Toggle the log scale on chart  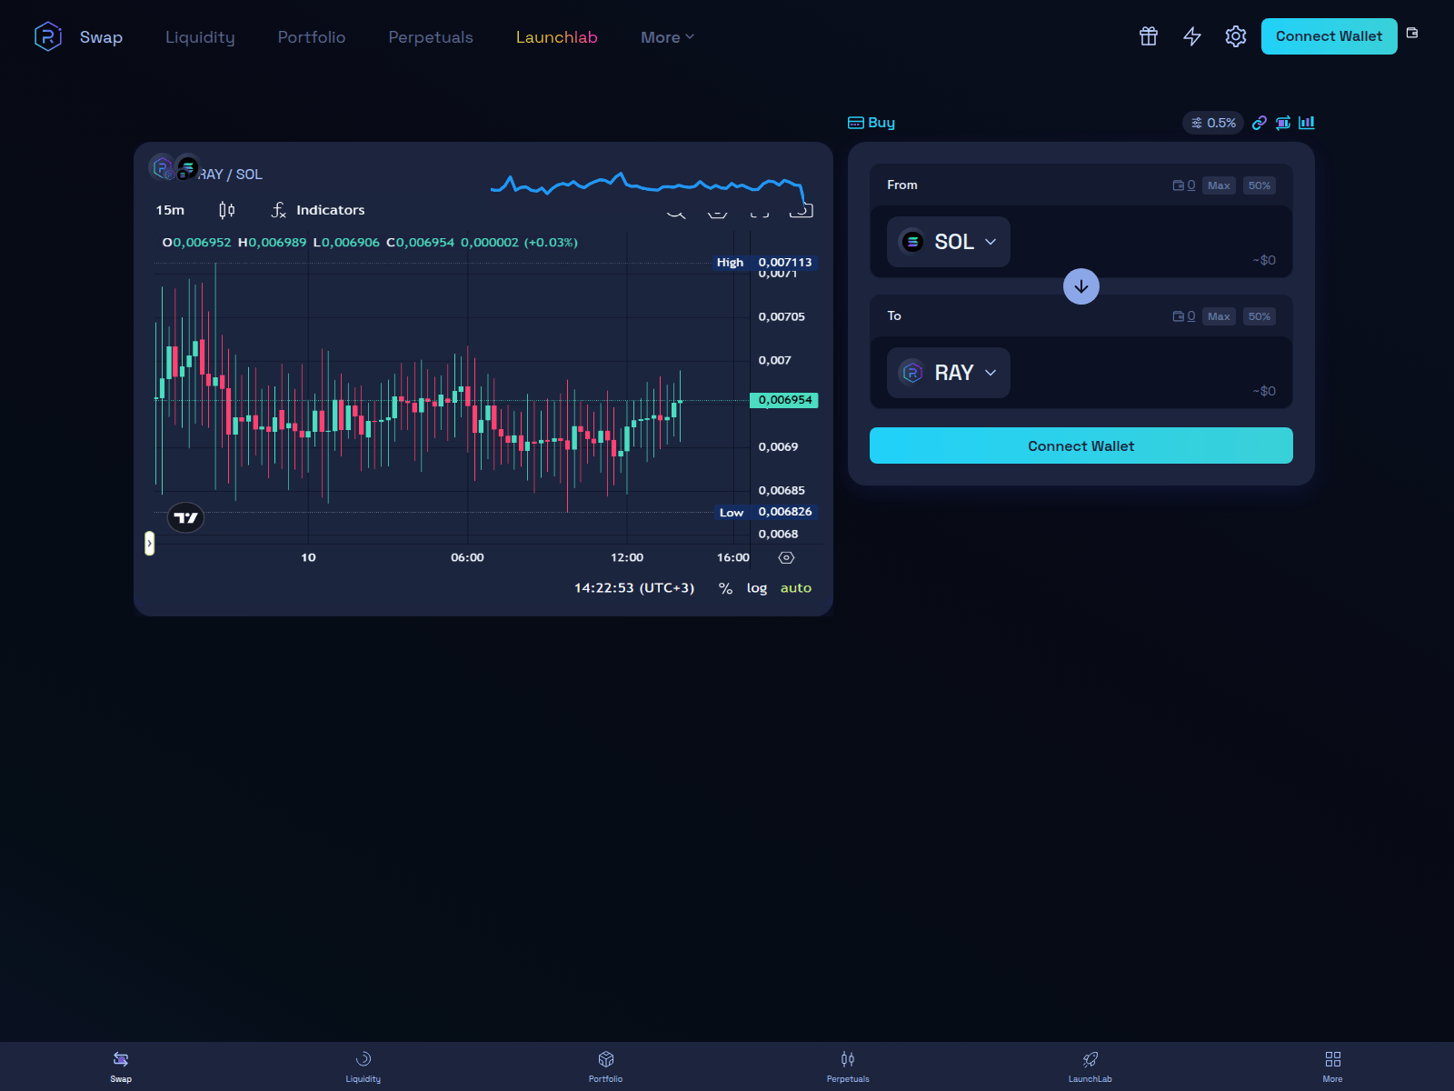point(756,588)
